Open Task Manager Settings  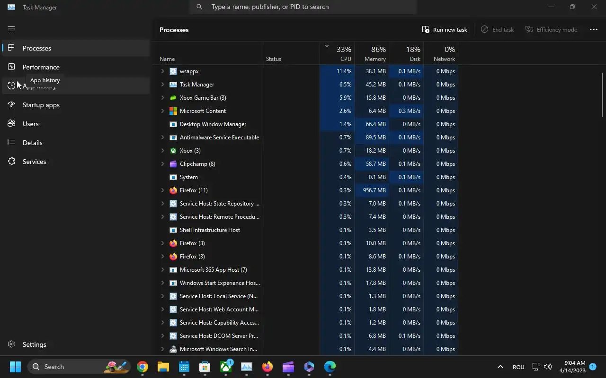pos(76,344)
